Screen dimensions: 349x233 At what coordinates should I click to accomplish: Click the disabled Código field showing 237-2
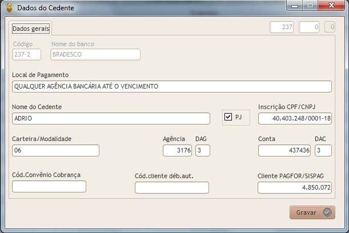point(26,54)
